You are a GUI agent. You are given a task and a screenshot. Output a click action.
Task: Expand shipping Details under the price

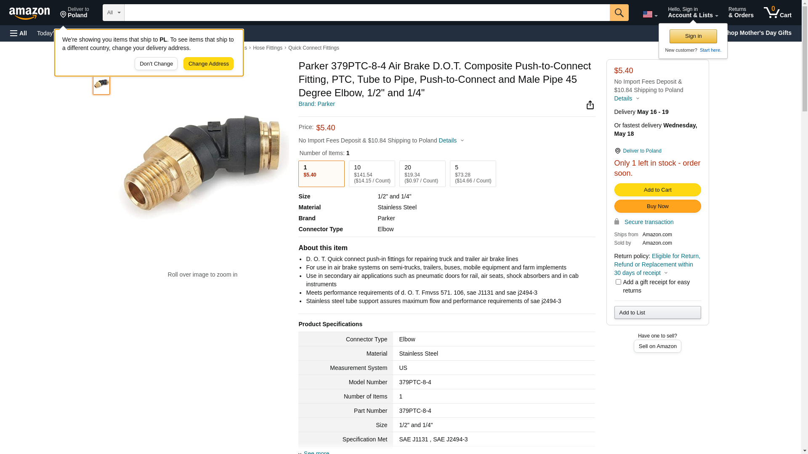coord(451,140)
